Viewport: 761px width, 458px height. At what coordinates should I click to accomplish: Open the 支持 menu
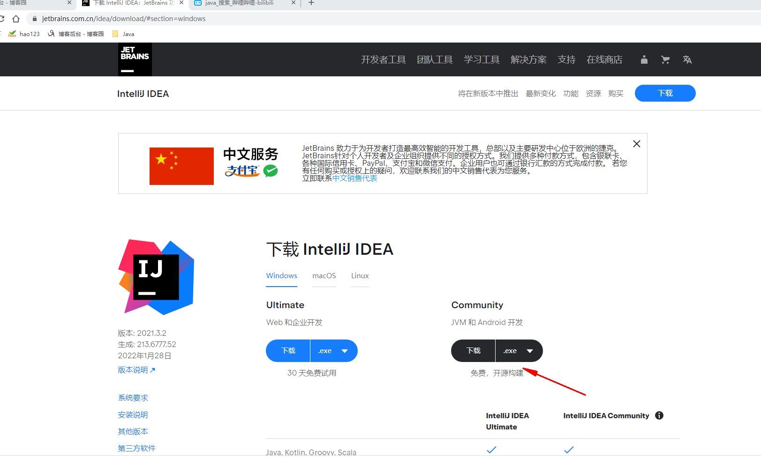[x=566, y=59]
